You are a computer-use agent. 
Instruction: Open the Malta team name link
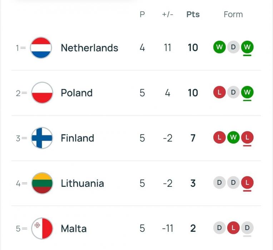(x=74, y=229)
